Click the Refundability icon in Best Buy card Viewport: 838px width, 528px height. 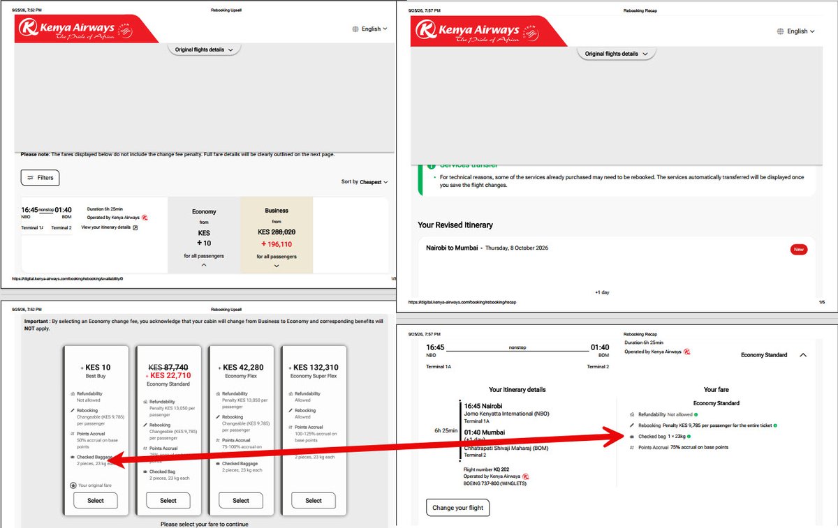click(x=73, y=394)
